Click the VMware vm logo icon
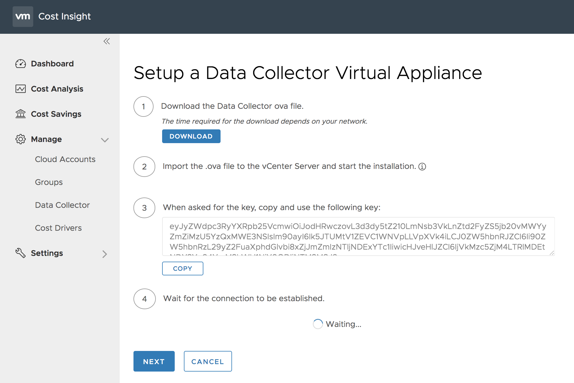The image size is (574, 383). click(23, 17)
